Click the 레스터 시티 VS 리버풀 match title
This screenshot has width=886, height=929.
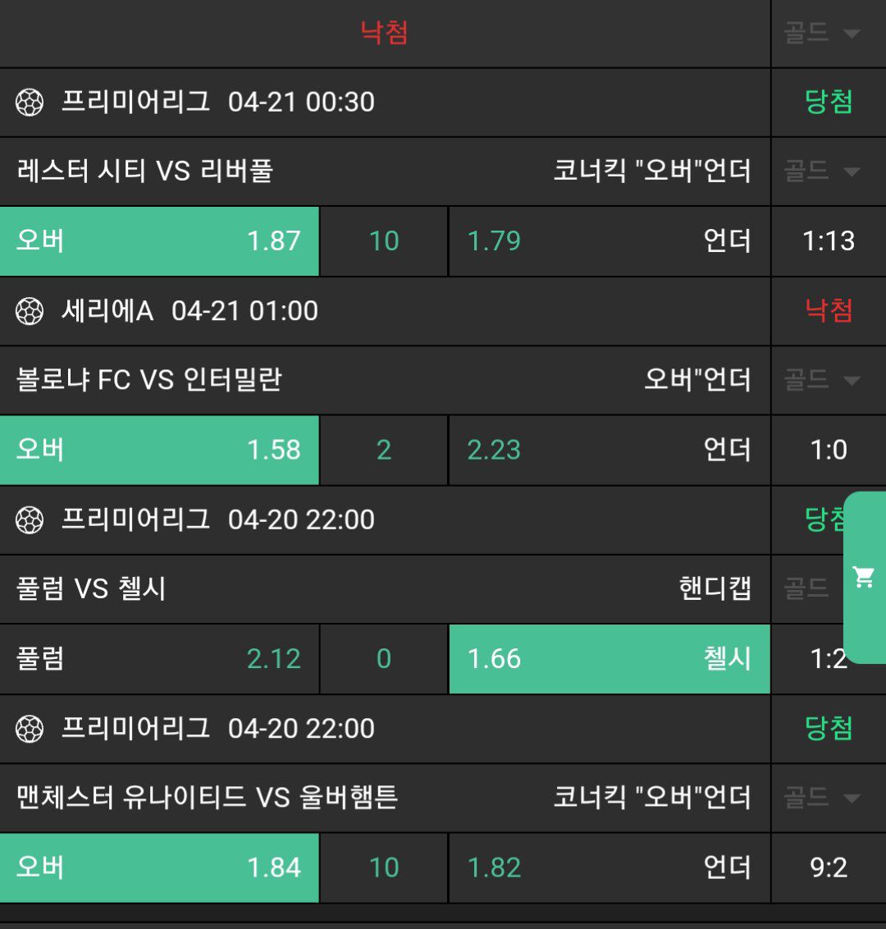click(144, 172)
